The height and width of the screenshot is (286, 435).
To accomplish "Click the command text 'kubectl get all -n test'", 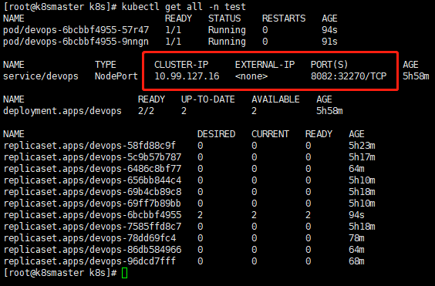I will (184, 7).
